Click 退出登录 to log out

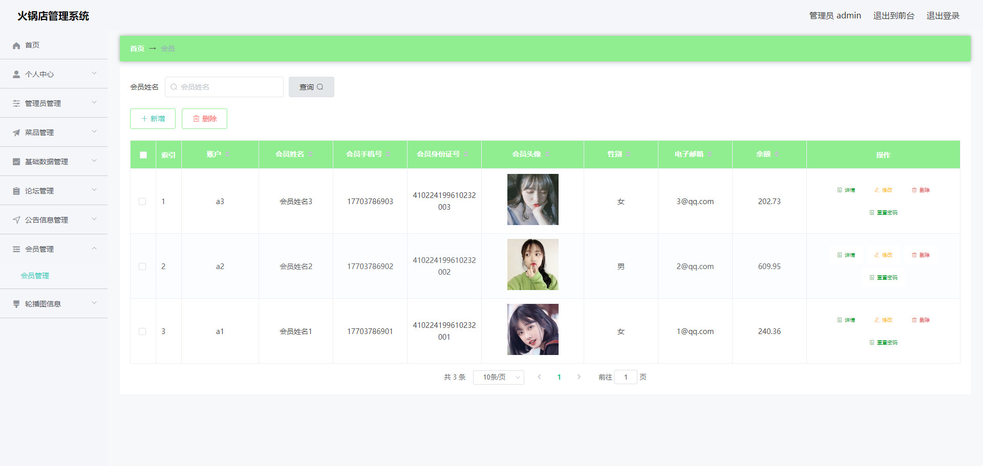943,16
